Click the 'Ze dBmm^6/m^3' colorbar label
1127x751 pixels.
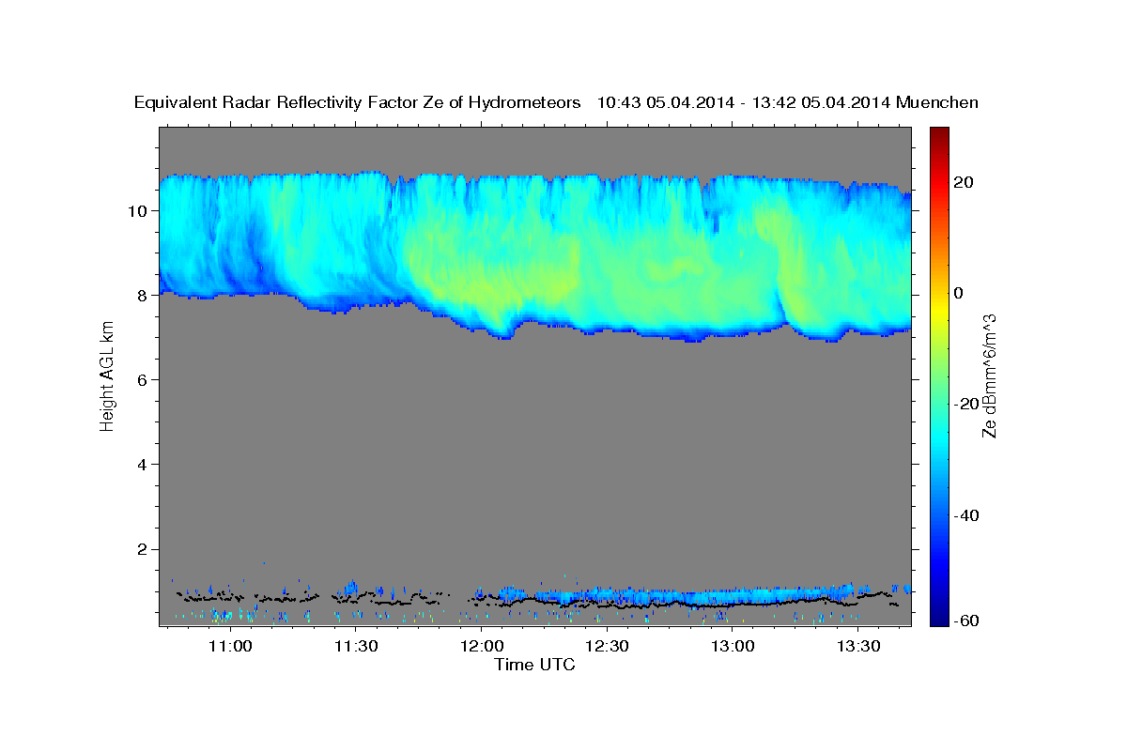989,376
